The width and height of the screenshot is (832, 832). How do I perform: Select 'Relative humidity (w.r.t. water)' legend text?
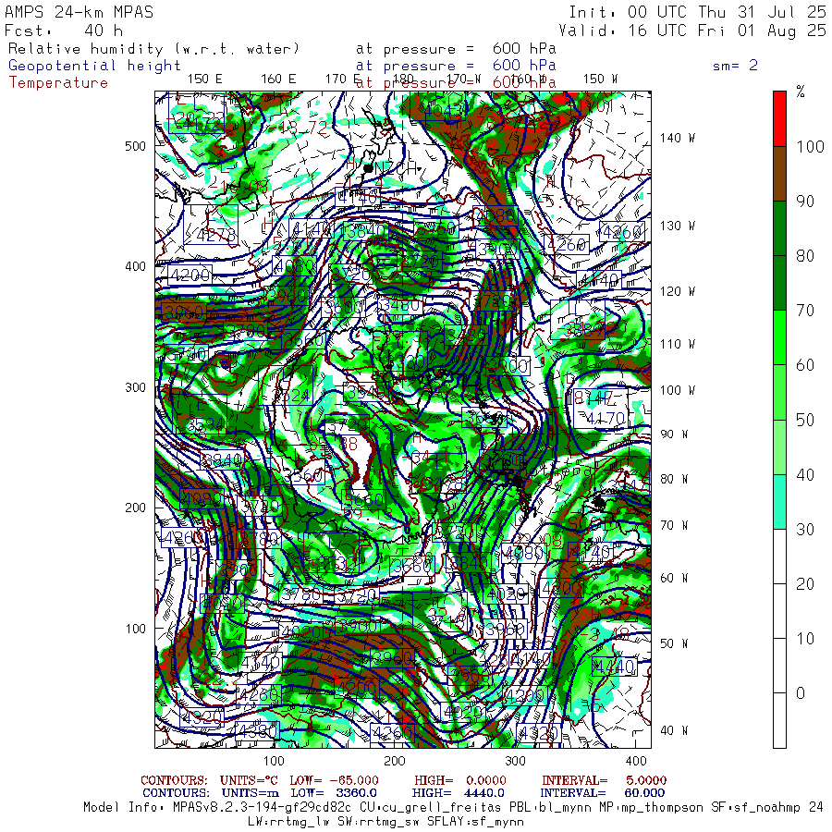point(153,49)
